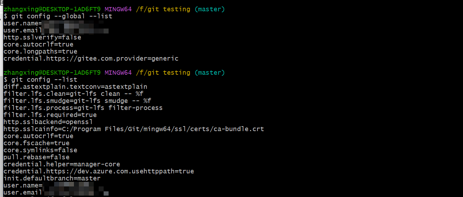Click the 'http.sslverify=false' output line

tap(42, 37)
